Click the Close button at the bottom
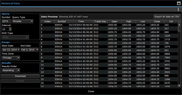 [x=91, y=91]
